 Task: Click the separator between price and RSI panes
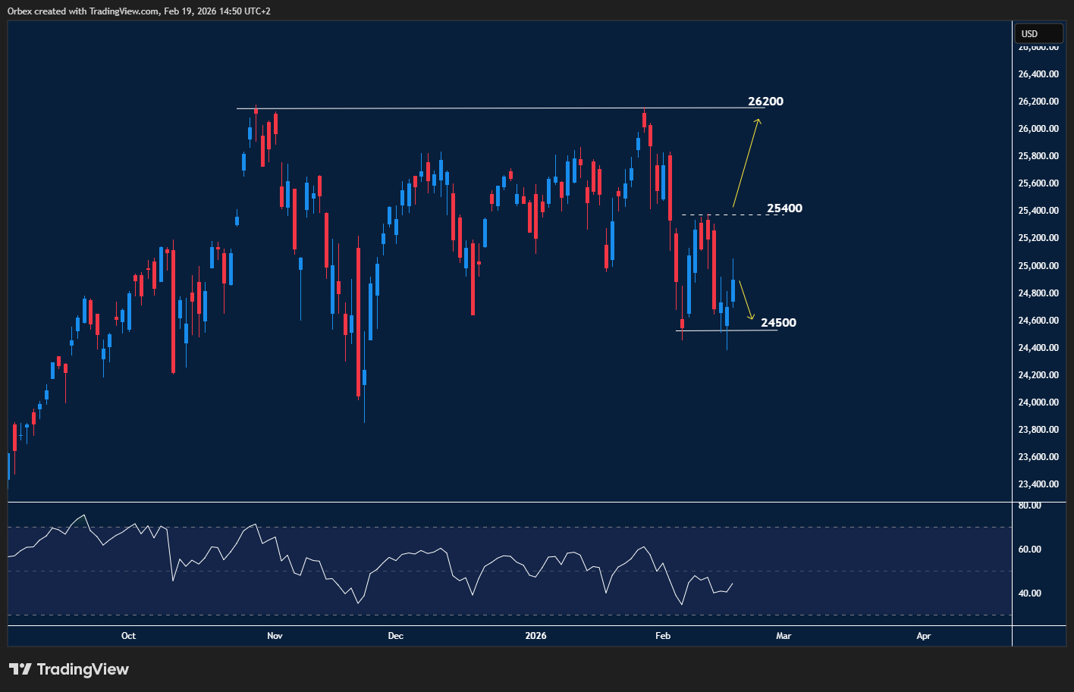click(508, 502)
